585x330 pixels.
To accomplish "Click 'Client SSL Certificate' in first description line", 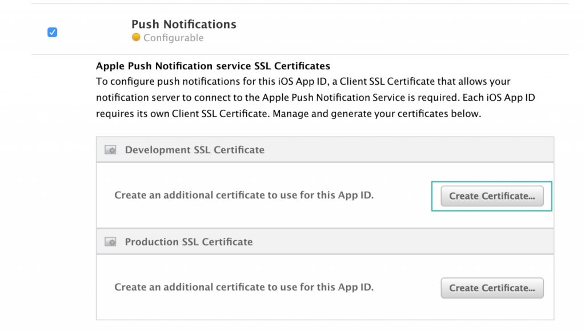I will [389, 82].
